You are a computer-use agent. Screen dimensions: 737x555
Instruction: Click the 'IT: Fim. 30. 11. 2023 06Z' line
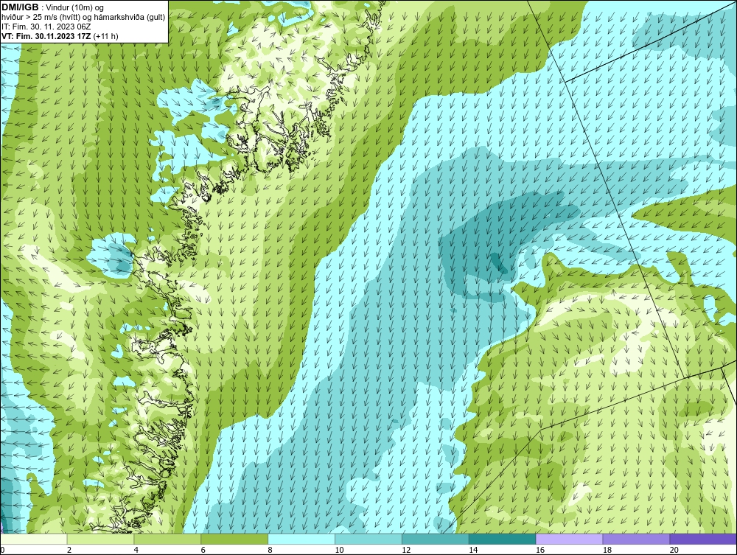pyautogui.click(x=46, y=27)
